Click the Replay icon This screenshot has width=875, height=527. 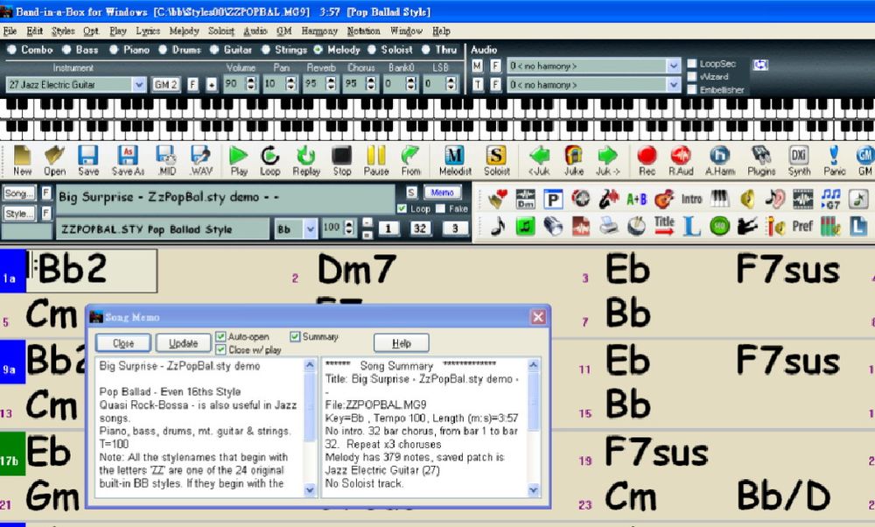click(305, 161)
